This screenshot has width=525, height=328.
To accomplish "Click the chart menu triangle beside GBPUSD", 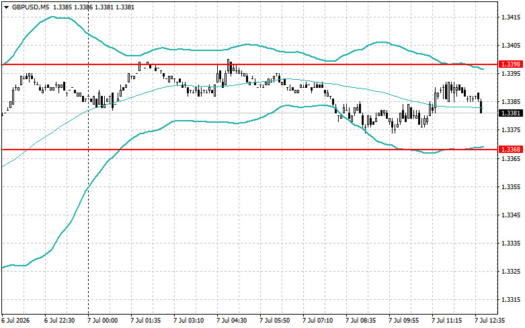I will pos(6,7).
